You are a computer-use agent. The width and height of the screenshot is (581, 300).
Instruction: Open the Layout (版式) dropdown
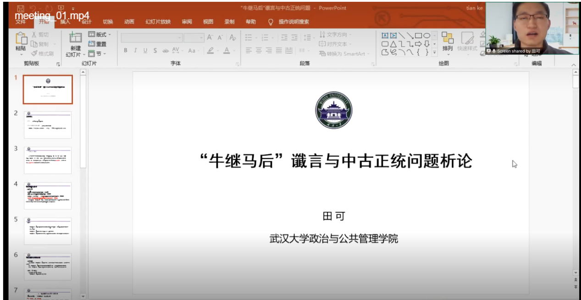pyautogui.click(x=100, y=34)
